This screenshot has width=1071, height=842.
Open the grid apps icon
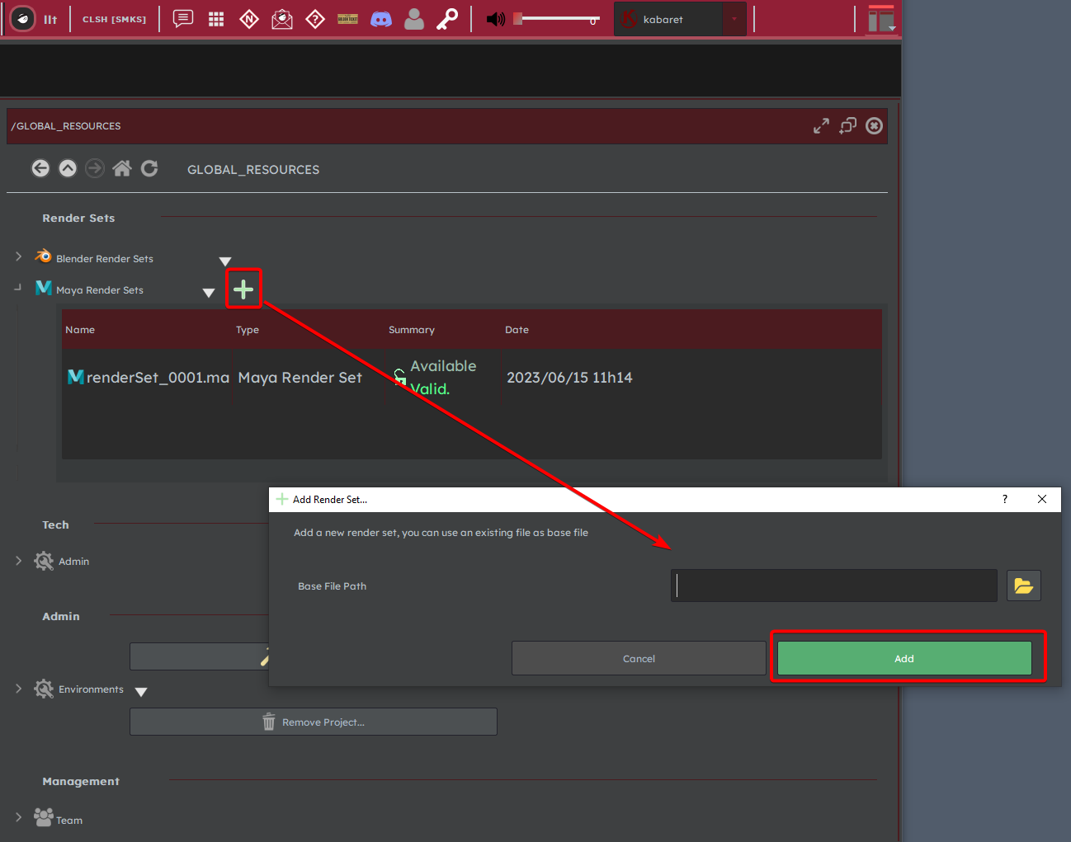[216, 19]
